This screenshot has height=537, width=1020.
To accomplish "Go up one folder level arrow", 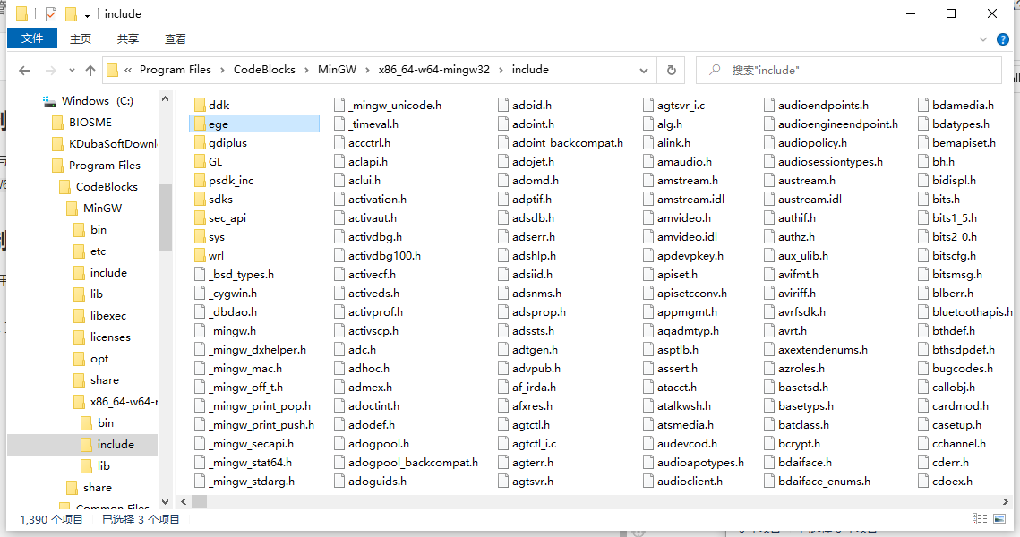I will pos(90,70).
